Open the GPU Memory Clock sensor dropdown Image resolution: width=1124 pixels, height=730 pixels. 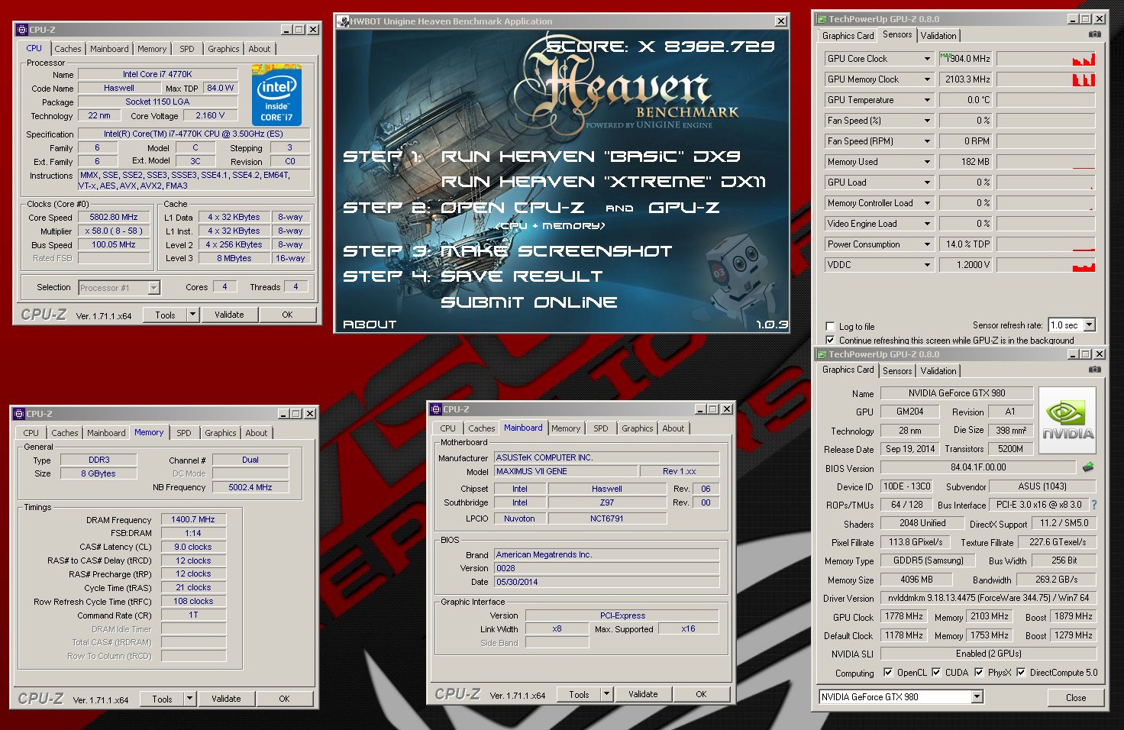point(927,79)
